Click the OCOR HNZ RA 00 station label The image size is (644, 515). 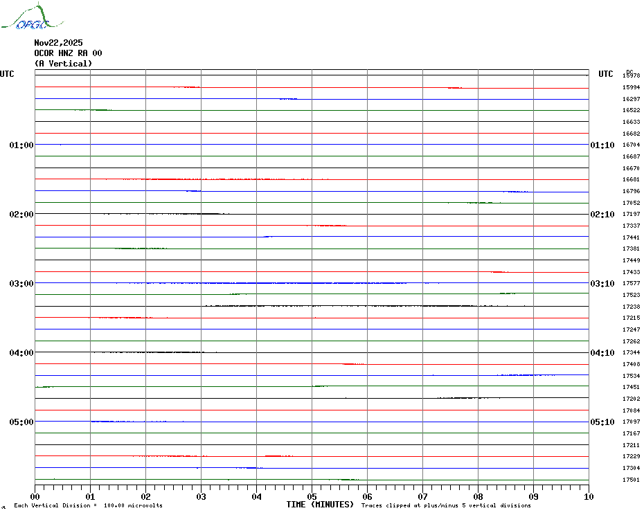click(x=68, y=53)
